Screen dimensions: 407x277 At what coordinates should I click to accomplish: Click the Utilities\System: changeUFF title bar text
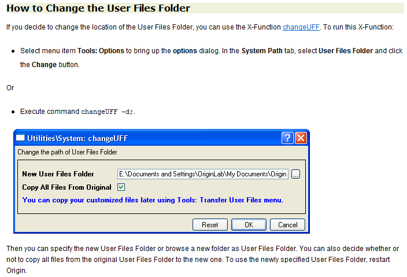77,138
